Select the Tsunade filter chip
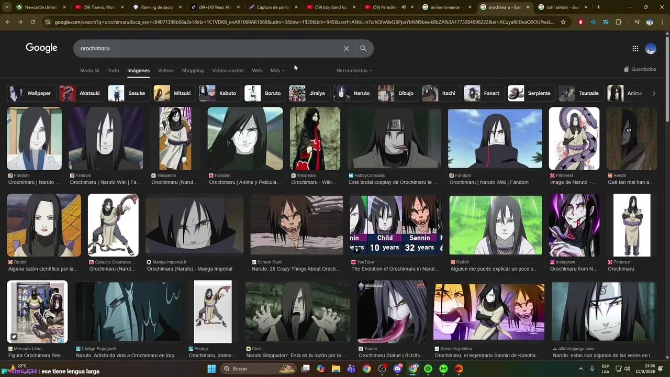 [x=581, y=93]
